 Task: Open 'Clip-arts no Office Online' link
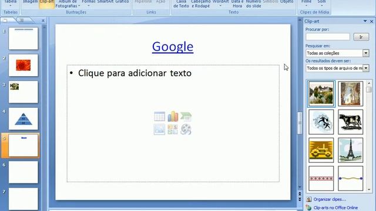click(x=335, y=207)
